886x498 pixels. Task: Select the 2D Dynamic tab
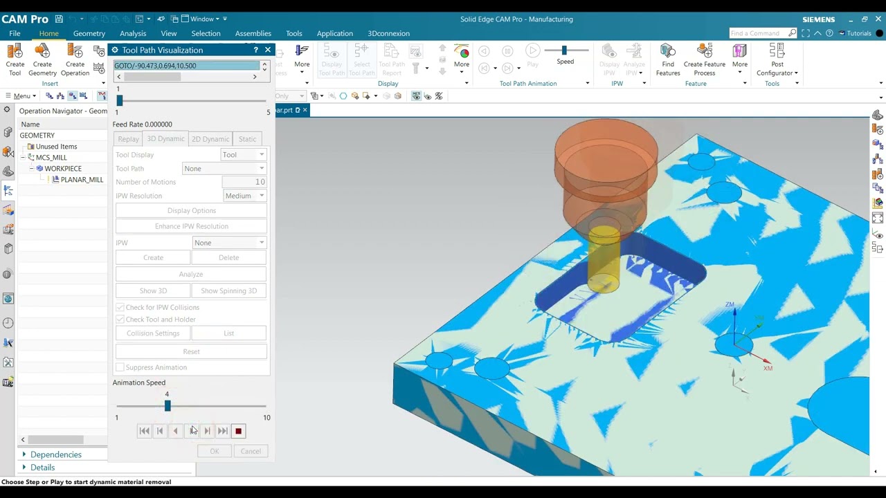pos(210,139)
